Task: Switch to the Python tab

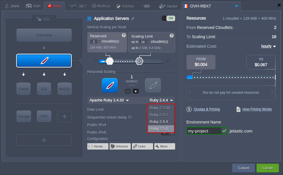Action: point(125,5)
